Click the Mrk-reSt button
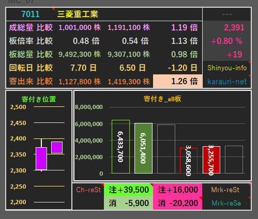The width and height of the screenshot is (258, 219). [x=225, y=190]
